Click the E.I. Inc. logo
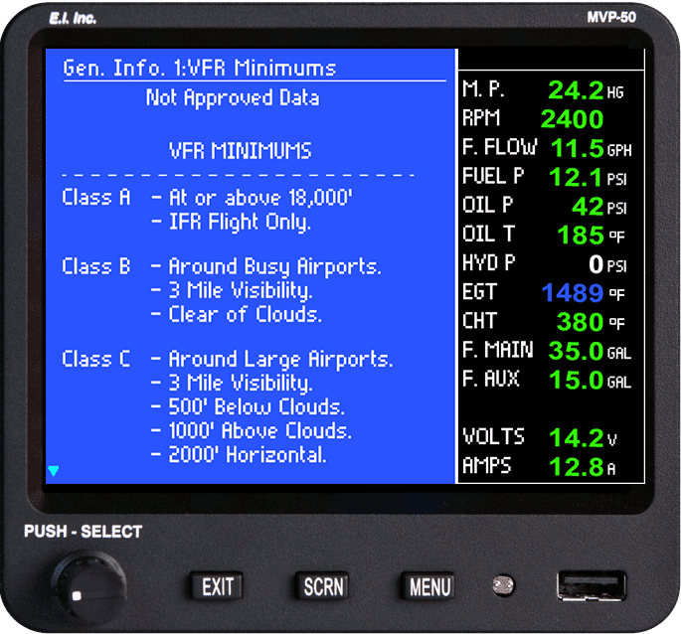This screenshot has width=681, height=634. point(73,18)
